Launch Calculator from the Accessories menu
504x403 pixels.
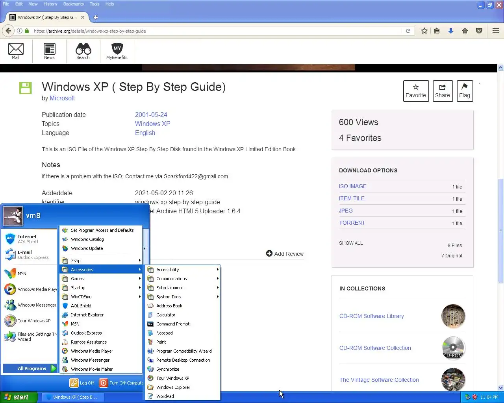coord(183,315)
